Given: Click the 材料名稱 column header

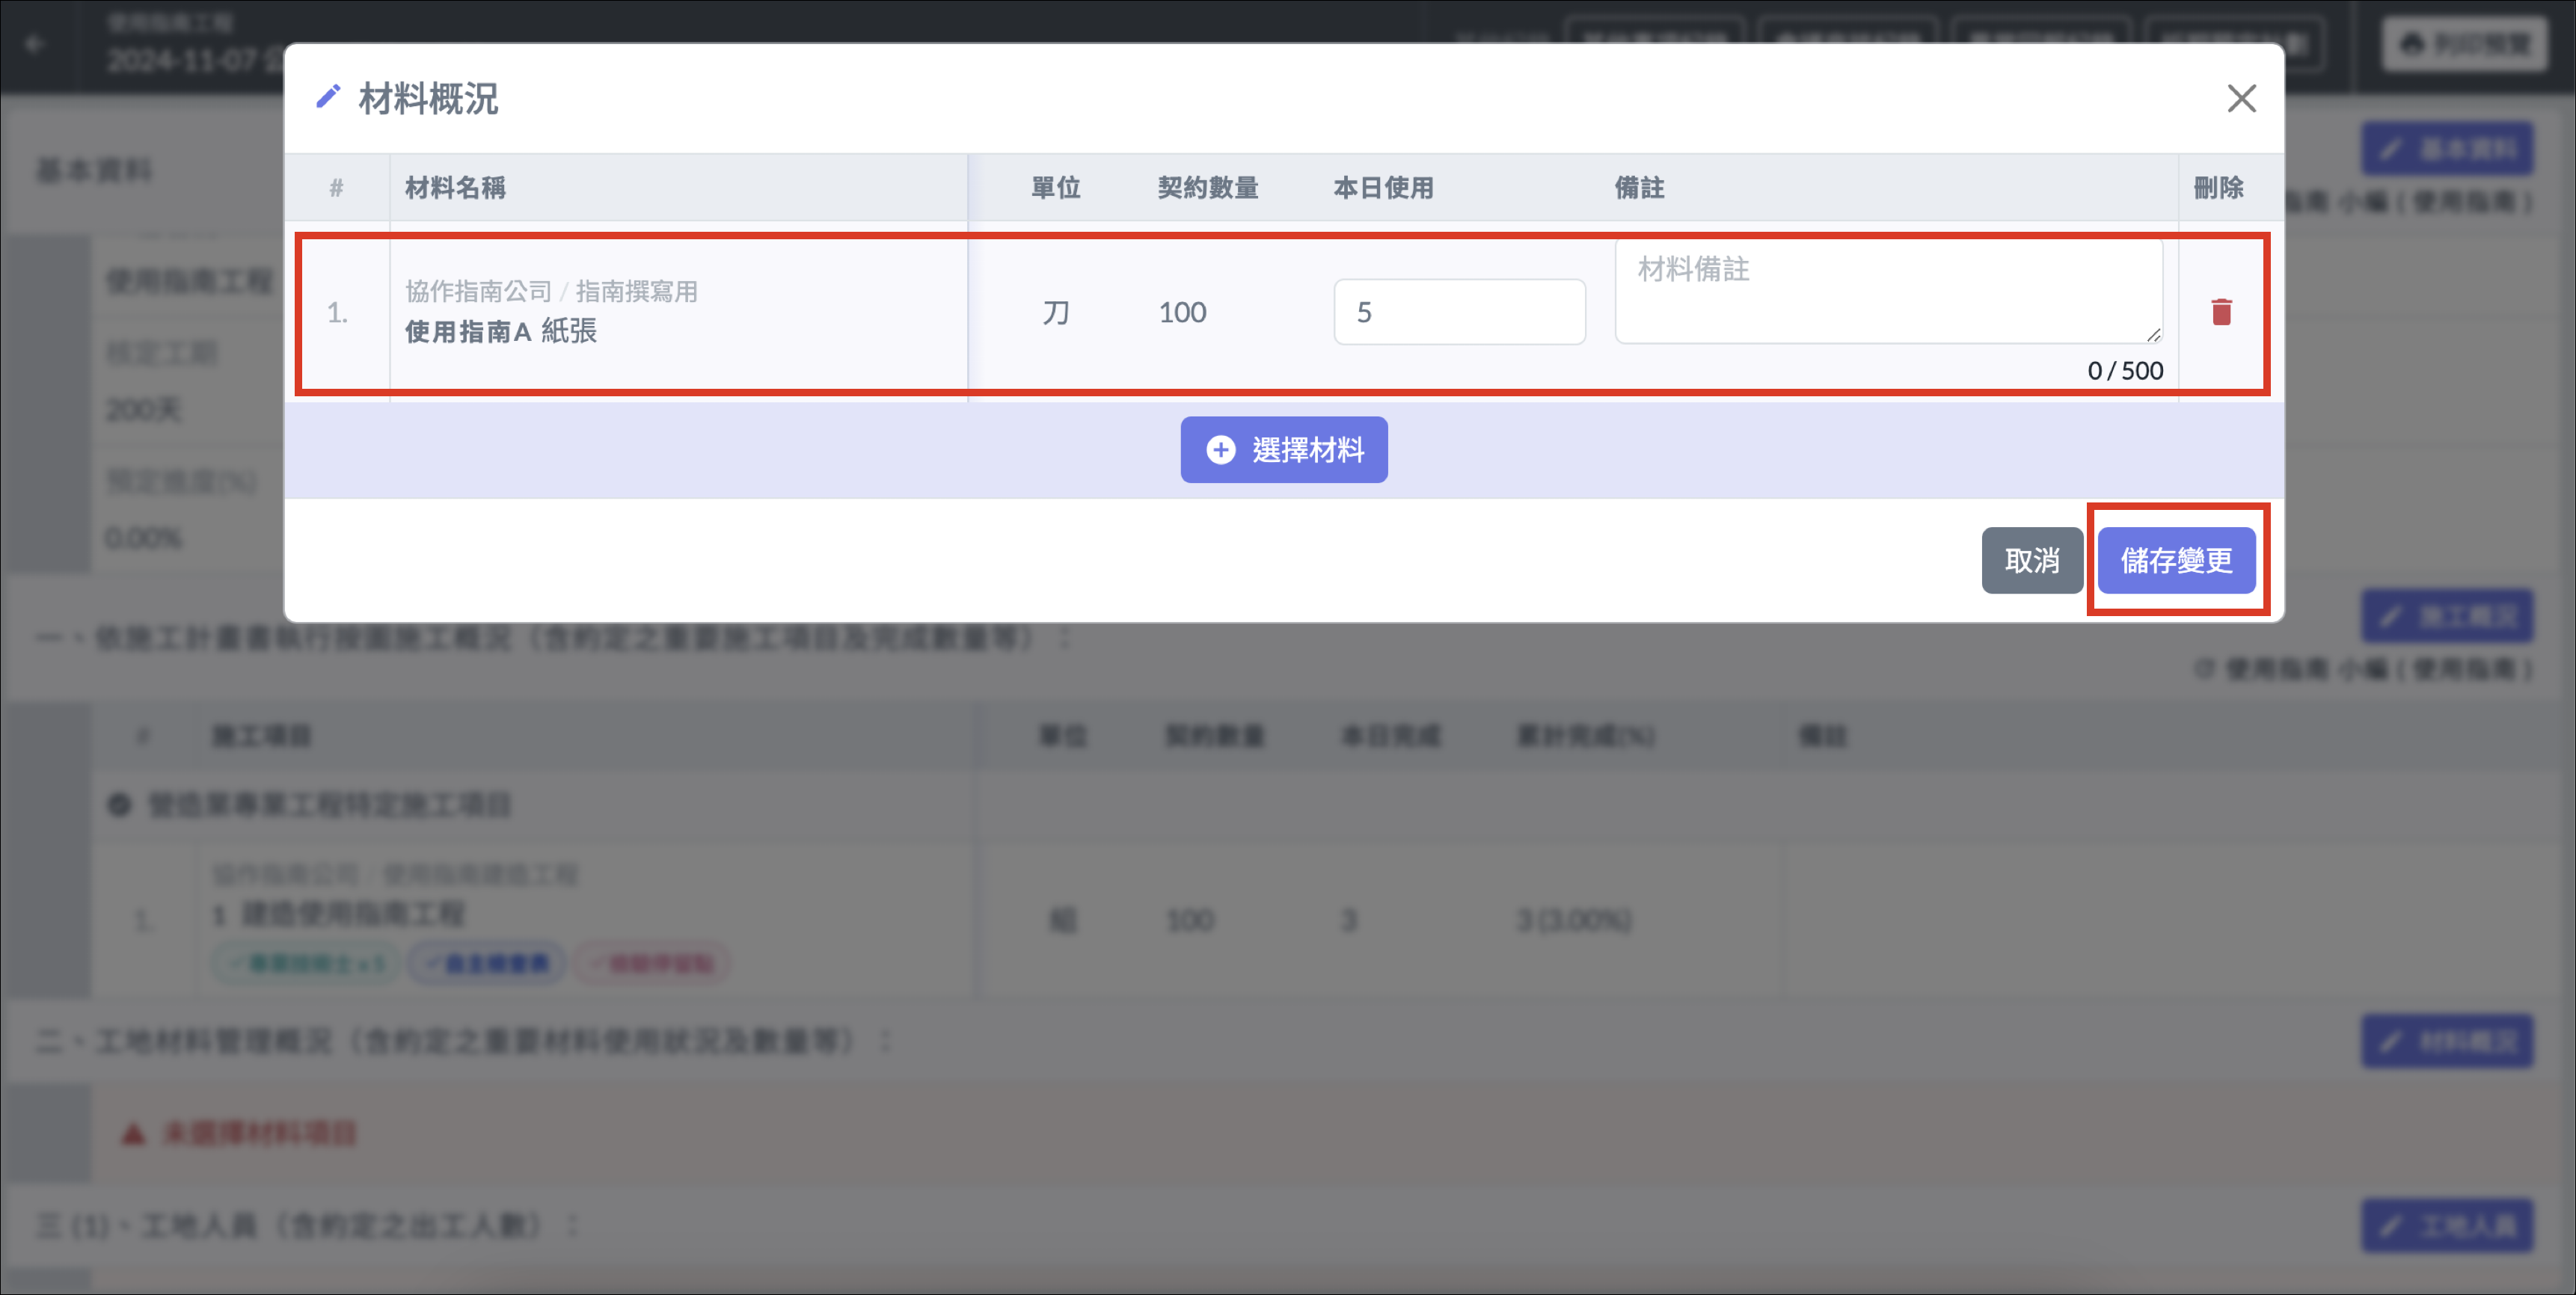Looking at the screenshot, I should pos(455,187).
